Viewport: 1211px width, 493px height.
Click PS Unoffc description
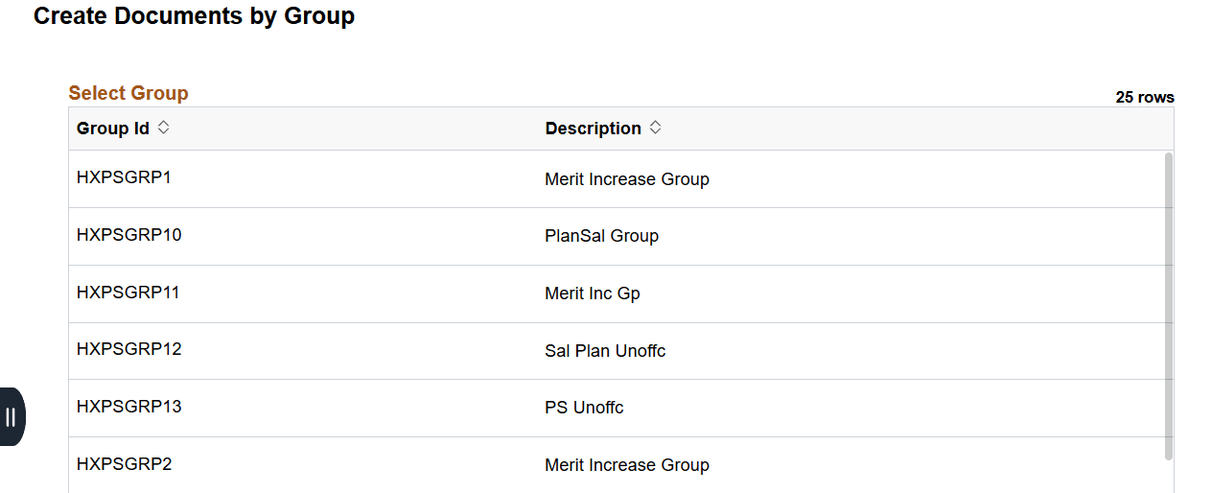(x=584, y=408)
